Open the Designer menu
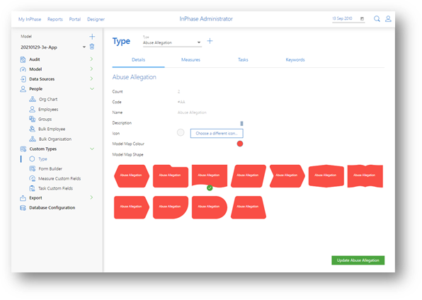Image resolution: width=422 pixels, height=300 pixels. coord(96,19)
